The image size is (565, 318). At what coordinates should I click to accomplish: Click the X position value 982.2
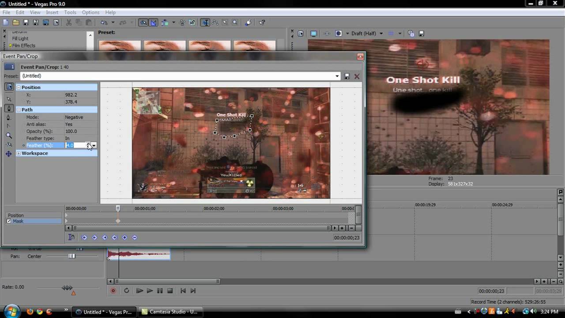click(71, 95)
